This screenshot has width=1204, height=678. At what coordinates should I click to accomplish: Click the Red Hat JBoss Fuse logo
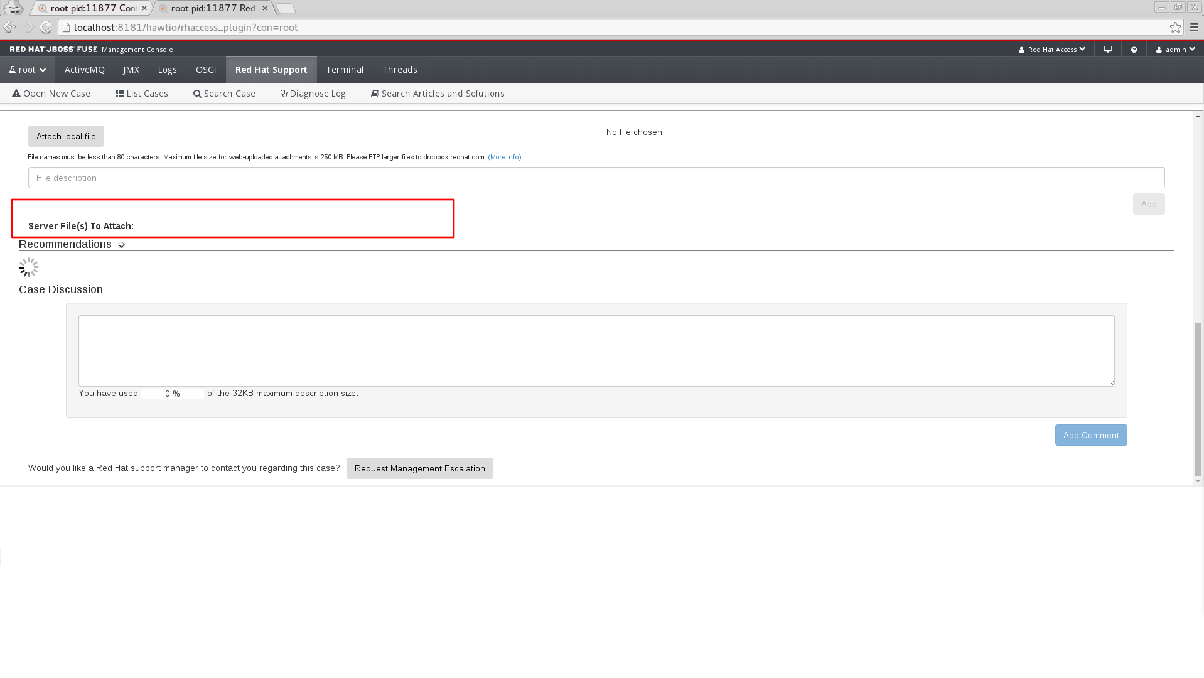pyautogui.click(x=53, y=50)
